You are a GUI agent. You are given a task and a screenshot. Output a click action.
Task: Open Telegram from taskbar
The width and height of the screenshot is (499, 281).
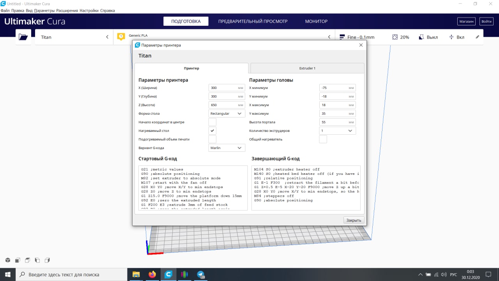[201, 274]
